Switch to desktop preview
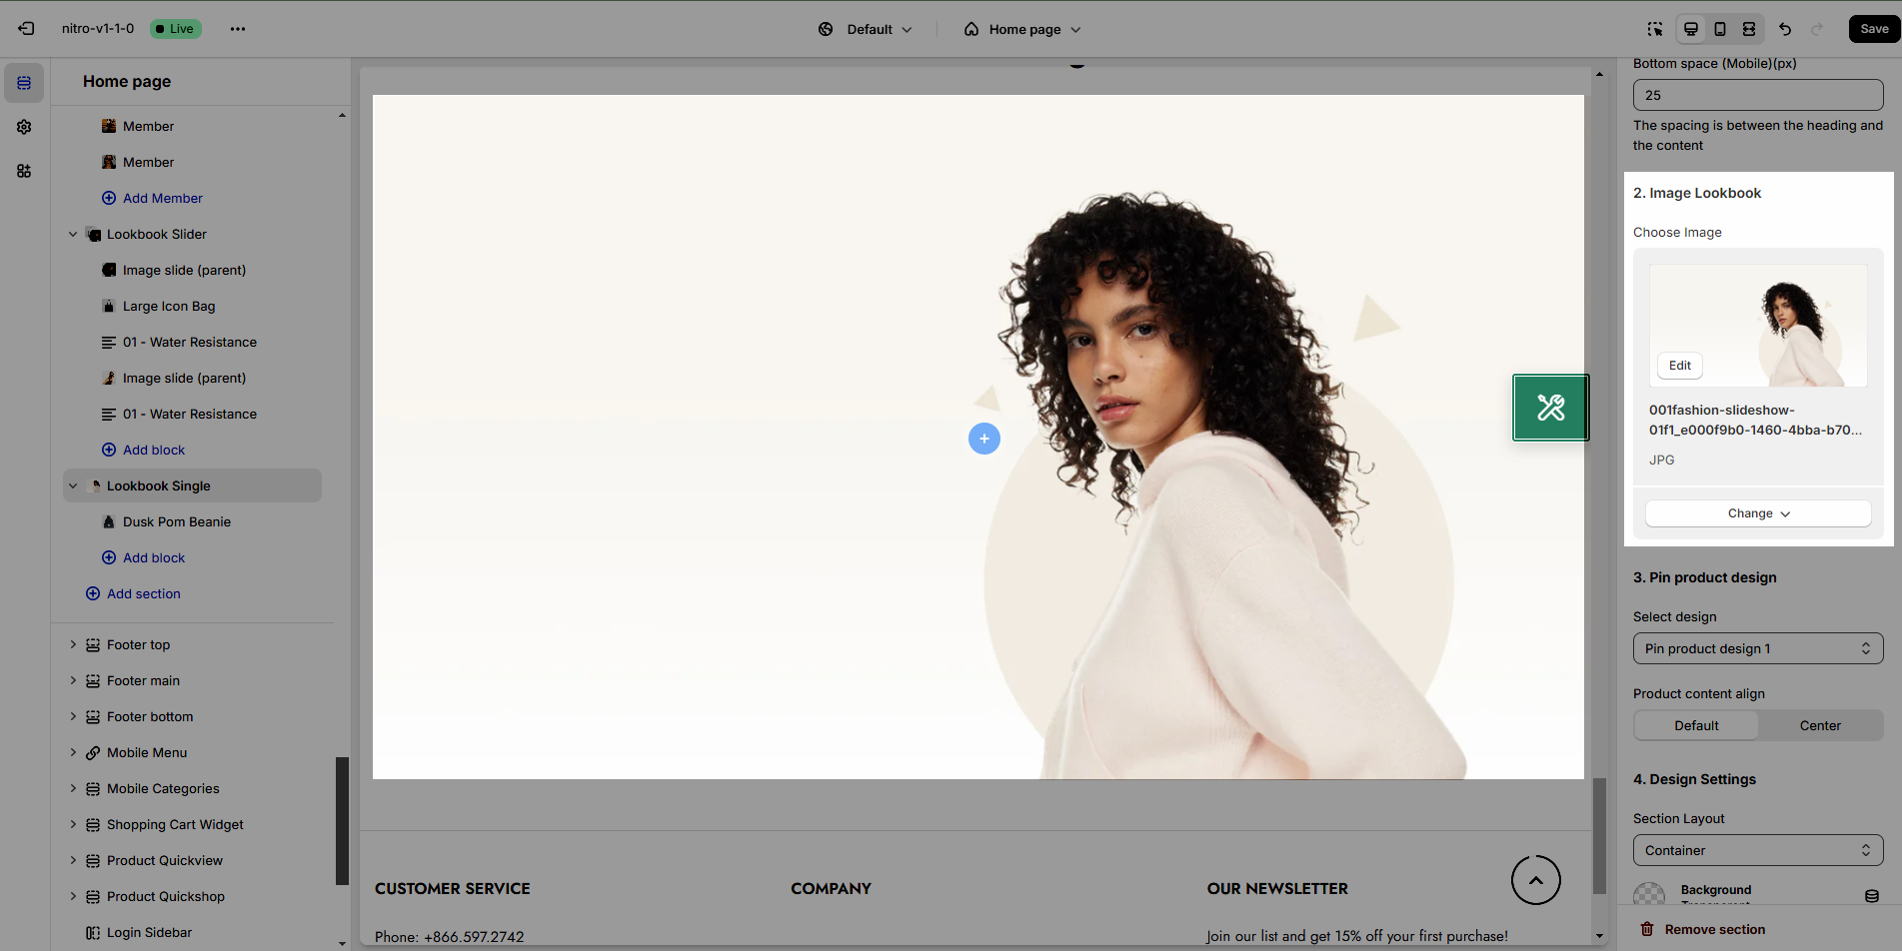 pyautogui.click(x=1691, y=29)
